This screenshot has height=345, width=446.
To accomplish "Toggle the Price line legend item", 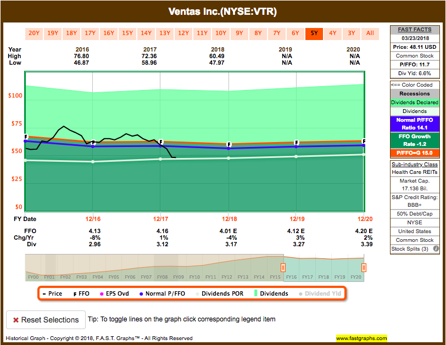I will (52, 293).
